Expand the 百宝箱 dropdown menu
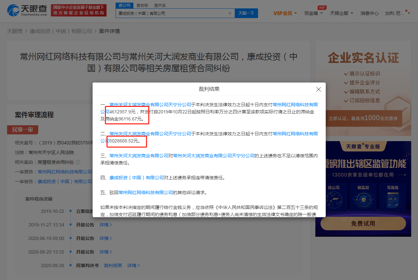 tap(313, 13)
